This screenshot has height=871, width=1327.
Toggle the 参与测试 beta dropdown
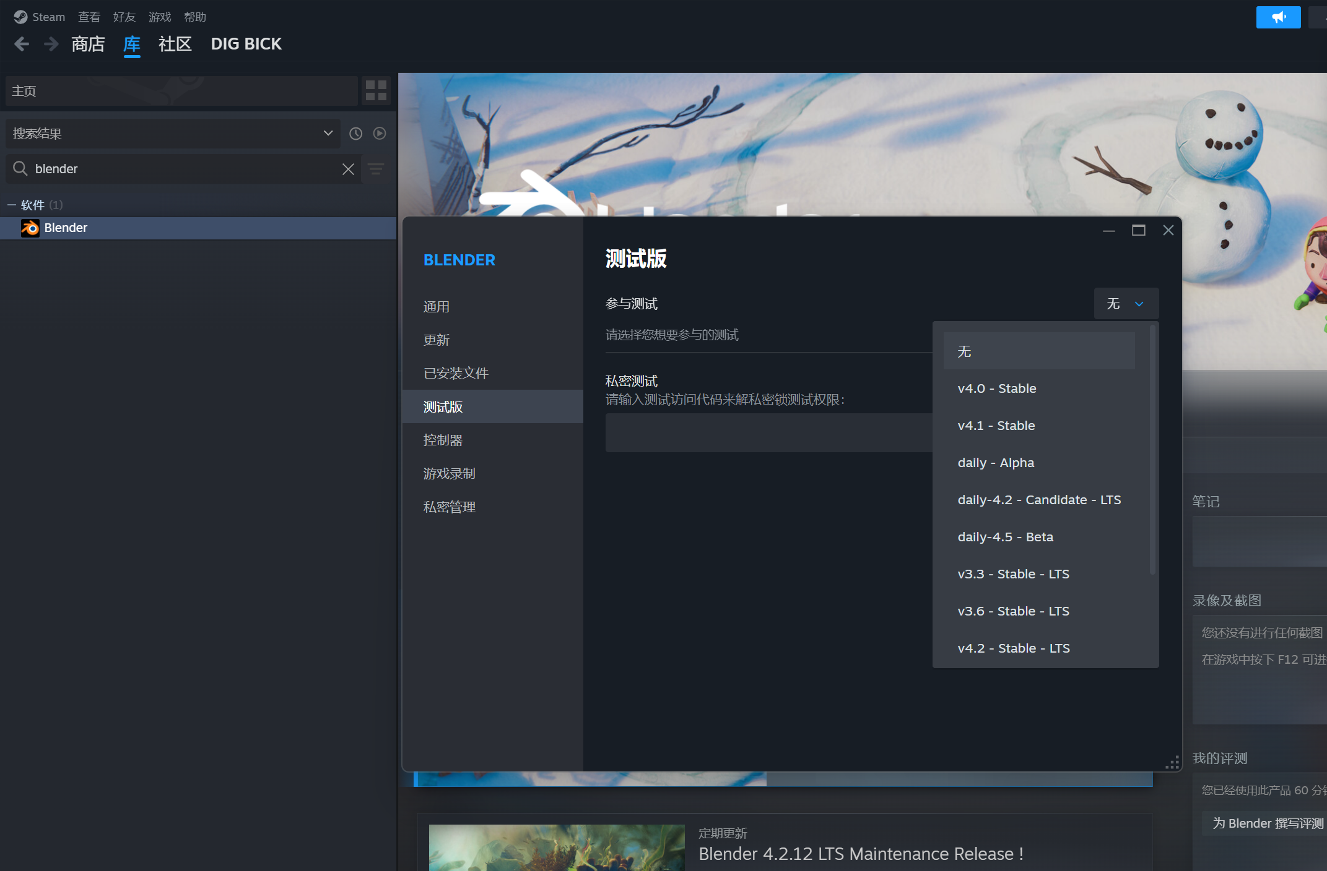(1126, 304)
